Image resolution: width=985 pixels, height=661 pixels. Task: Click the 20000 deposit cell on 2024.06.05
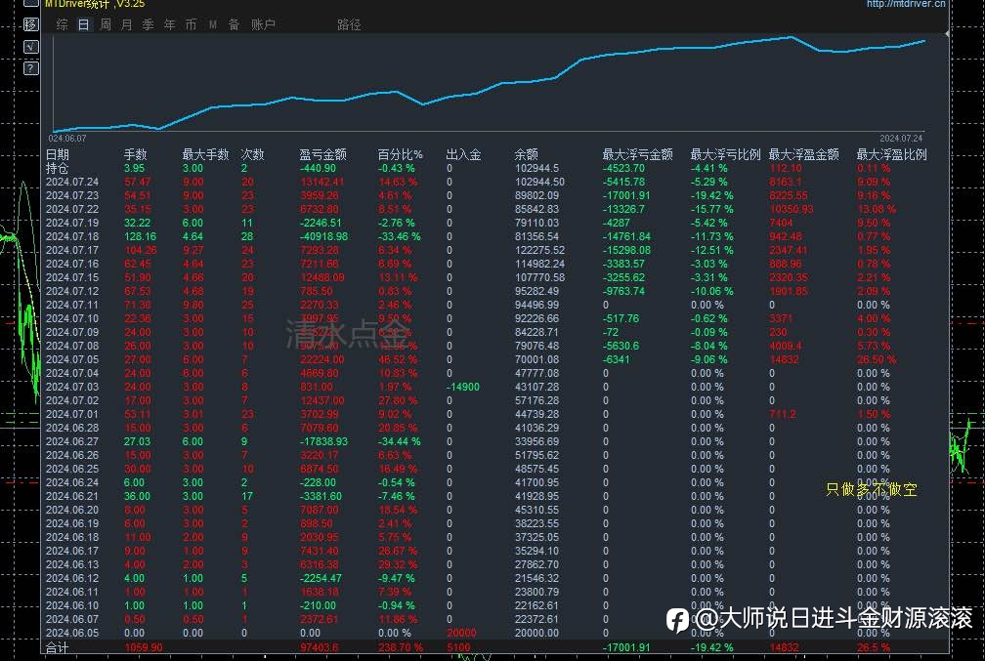[x=461, y=633]
